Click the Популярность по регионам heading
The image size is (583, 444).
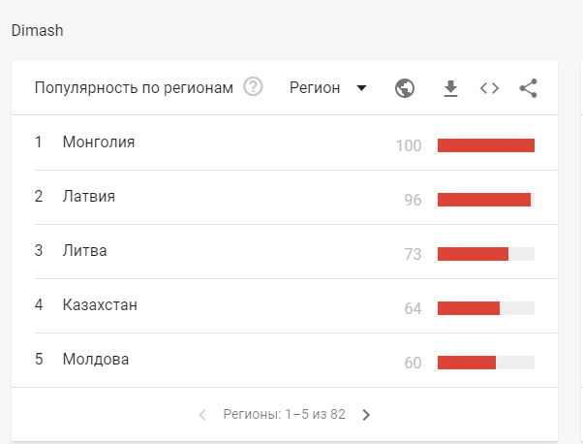(x=134, y=88)
